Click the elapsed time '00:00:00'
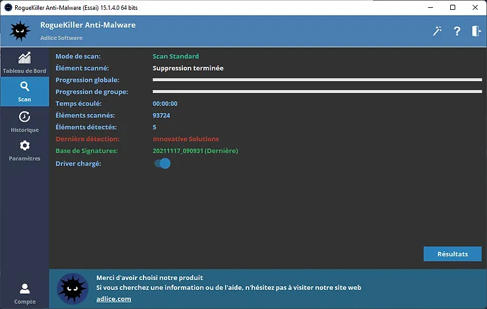The height and width of the screenshot is (309, 487). pyautogui.click(x=165, y=103)
